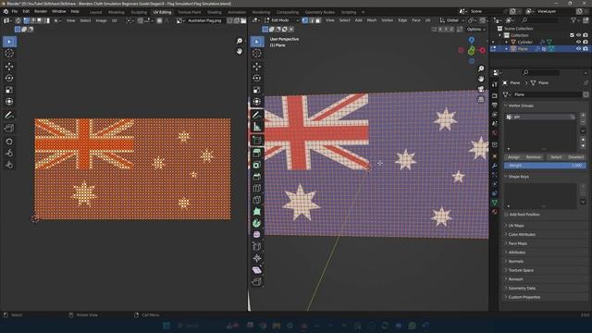Image resolution: width=592 pixels, height=333 pixels.
Task: Select the Knife tool
Action: click(x=257, y=200)
